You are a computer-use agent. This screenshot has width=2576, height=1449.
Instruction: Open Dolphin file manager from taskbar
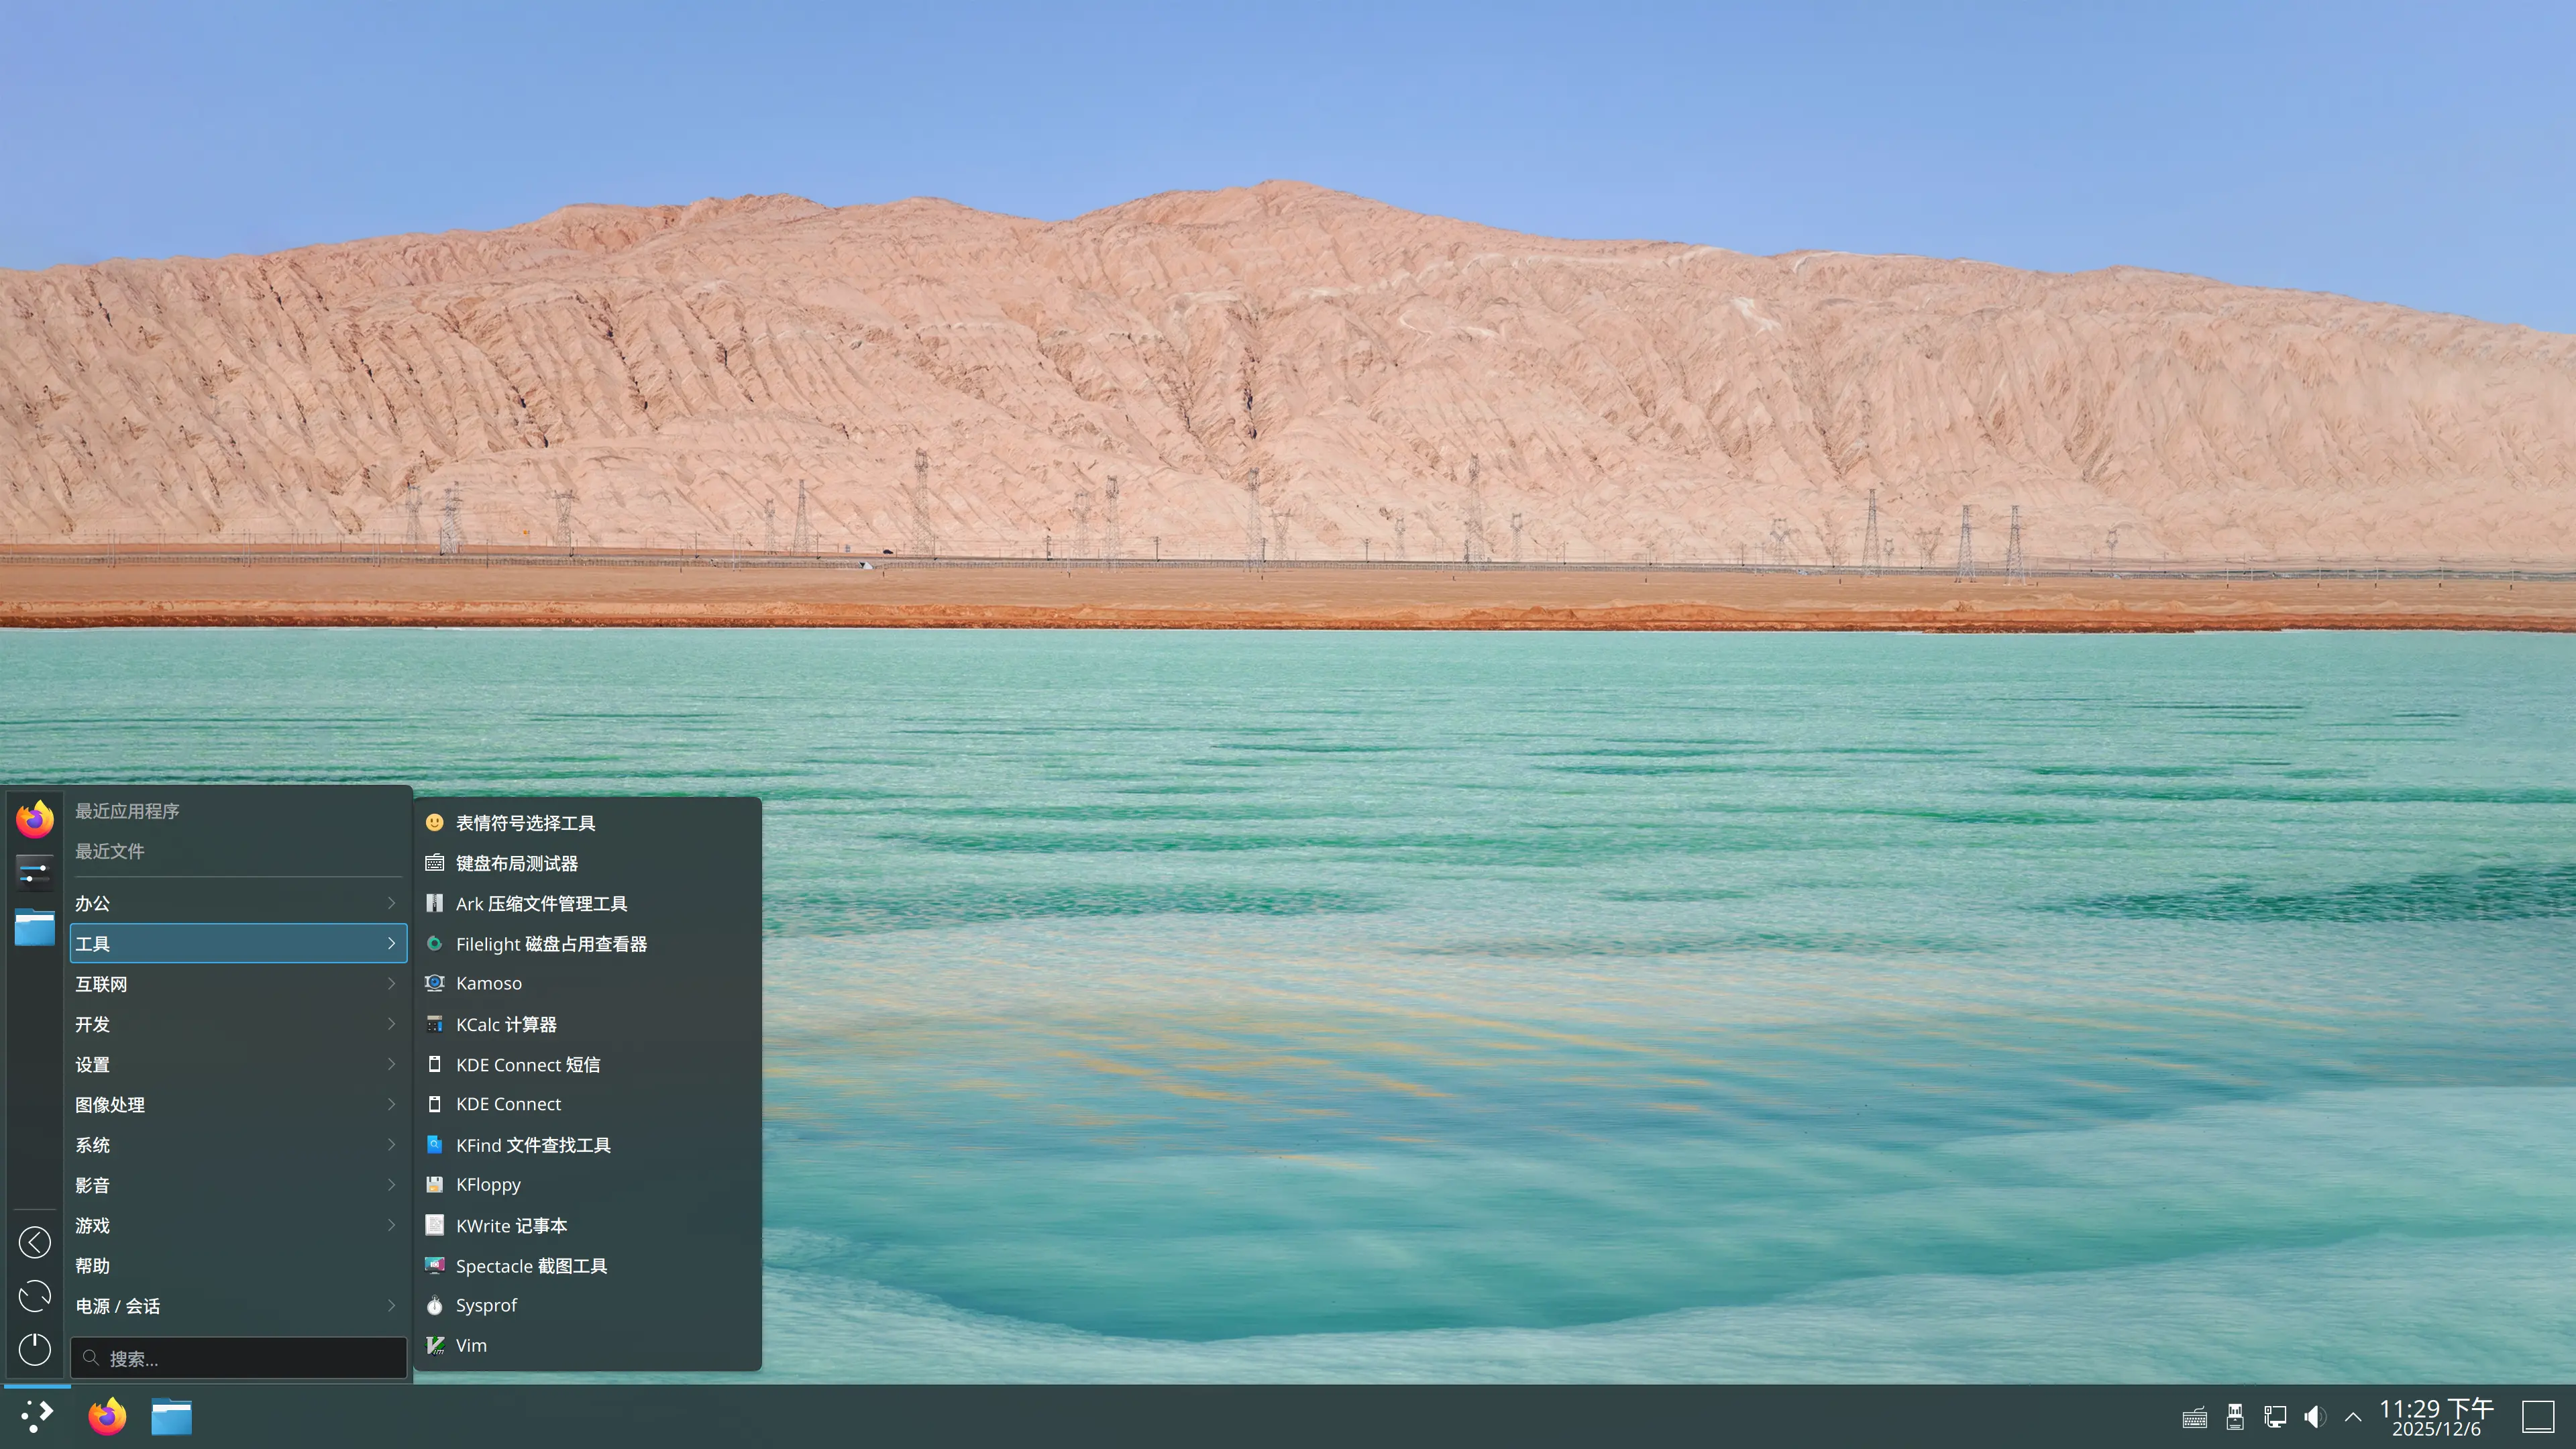(171, 1416)
